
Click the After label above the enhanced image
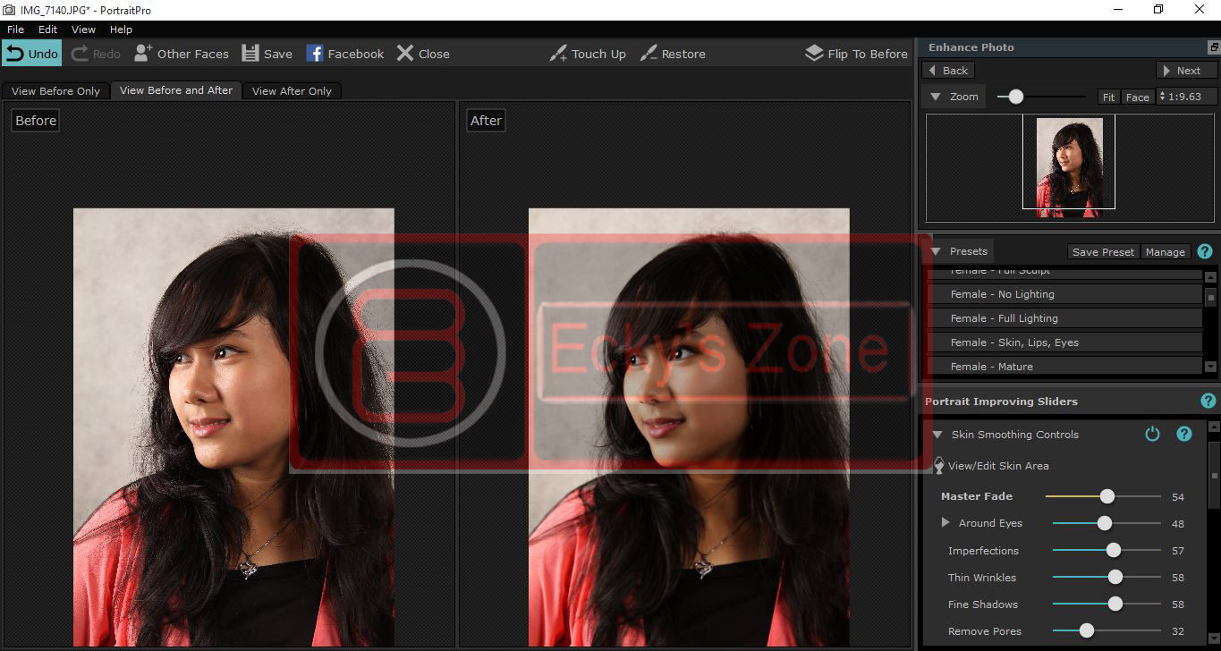(x=486, y=121)
